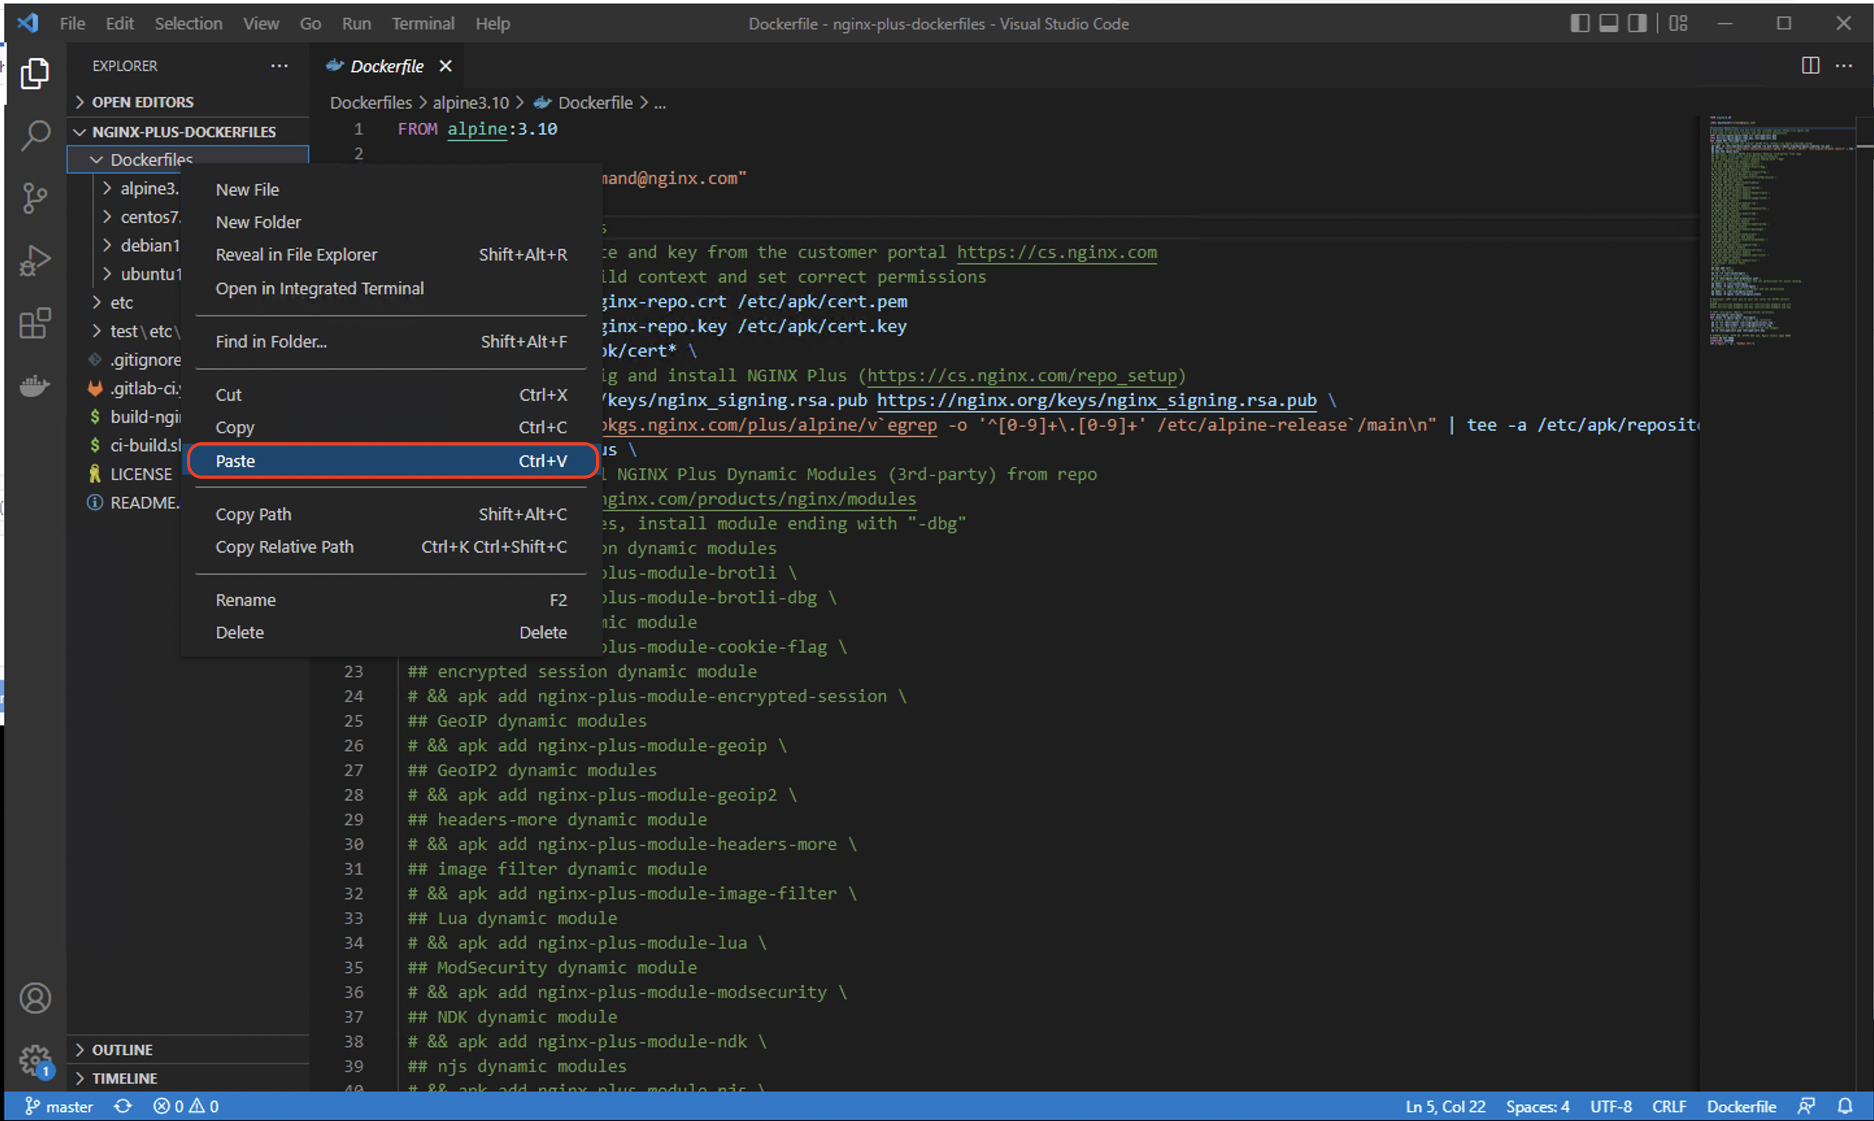Screen dimensions: 1874x1121
Task: Open the Terminal menu
Action: coord(423,23)
